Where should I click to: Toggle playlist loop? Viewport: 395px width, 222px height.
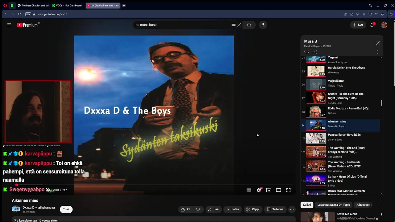[306, 52]
